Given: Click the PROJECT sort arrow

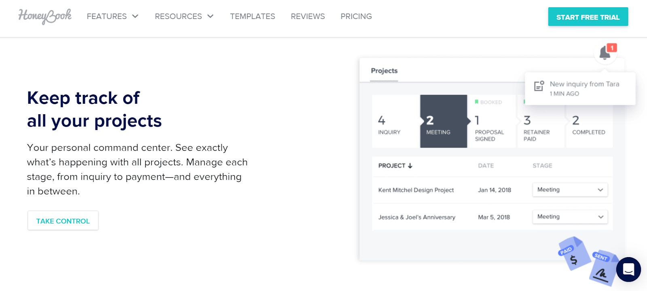Looking at the screenshot, I should (x=410, y=166).
